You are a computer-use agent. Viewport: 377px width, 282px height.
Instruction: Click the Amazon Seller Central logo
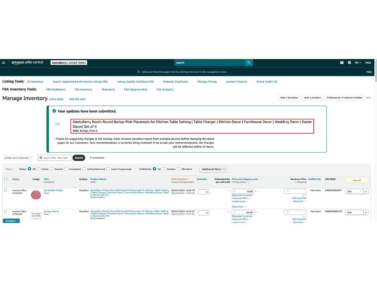coord(28,62)
